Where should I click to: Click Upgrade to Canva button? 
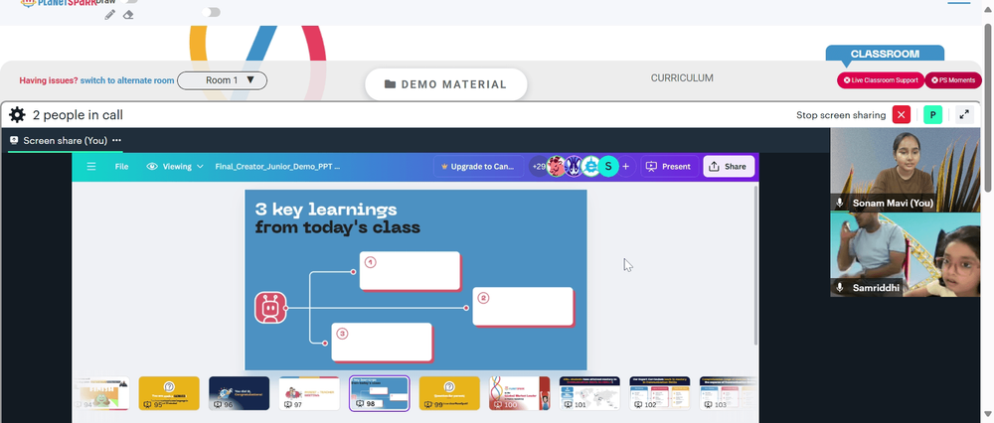pyautogui.click(x=479, y=167)
